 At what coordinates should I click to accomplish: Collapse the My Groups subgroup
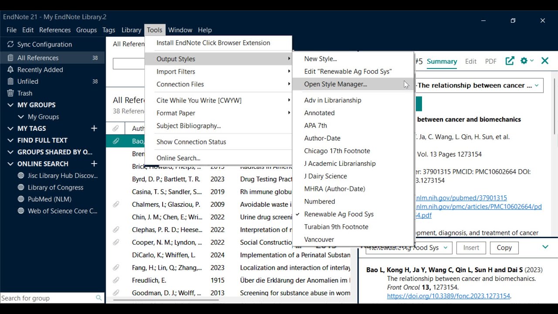(20, 117)
